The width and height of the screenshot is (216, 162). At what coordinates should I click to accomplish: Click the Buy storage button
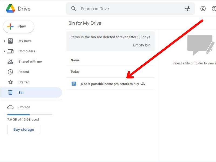pyautogui.click(x=24, y=130)
